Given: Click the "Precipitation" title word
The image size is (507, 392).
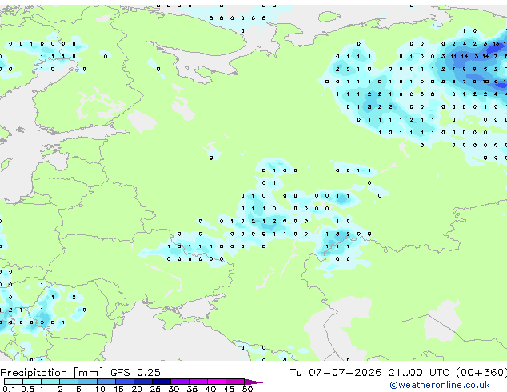Looking at the screenshot, I should 34,373.
